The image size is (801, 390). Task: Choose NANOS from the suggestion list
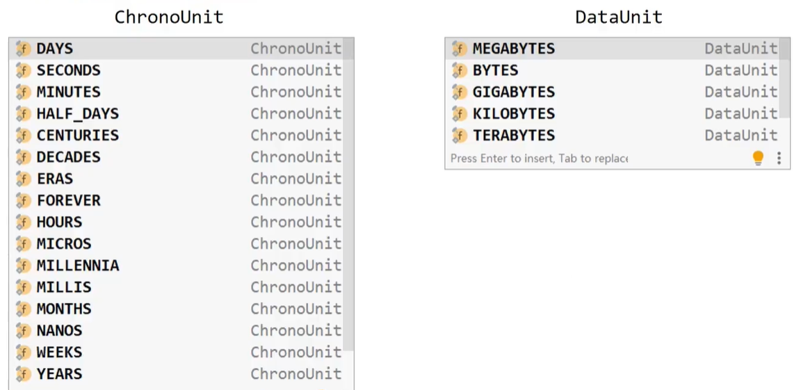pos(176,330)
